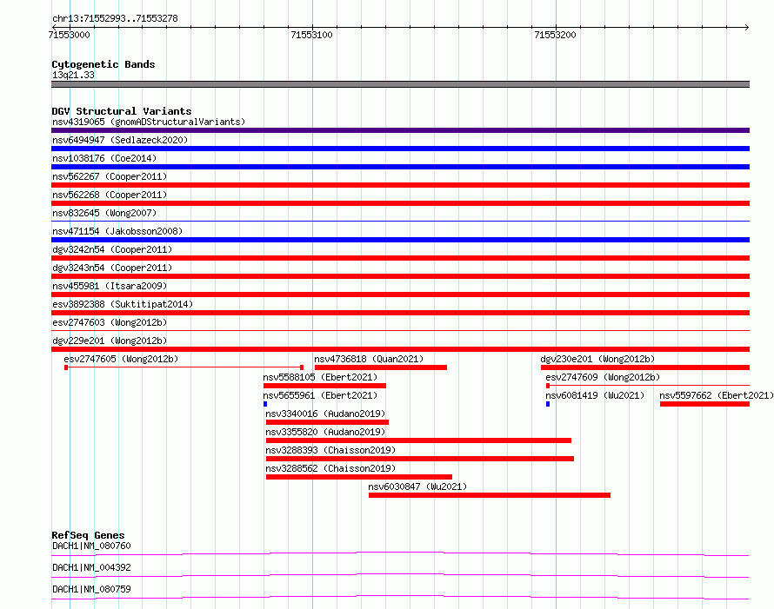Viewport: 774px width, 609px height.
Task: Open nsv3288393 (Chaisson2019) label
Action: click(x=330, y=450)
